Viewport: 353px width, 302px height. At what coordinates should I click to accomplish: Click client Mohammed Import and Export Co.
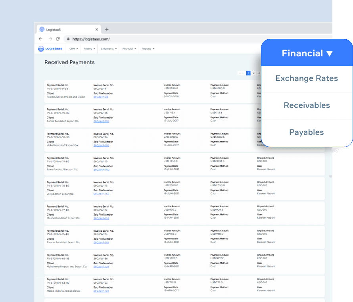(x=67, y=267)
